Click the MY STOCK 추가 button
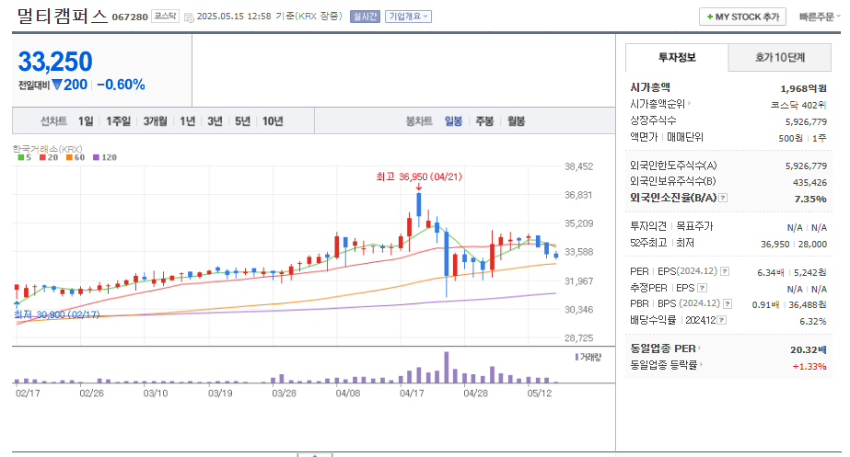 tap(742, 17)
